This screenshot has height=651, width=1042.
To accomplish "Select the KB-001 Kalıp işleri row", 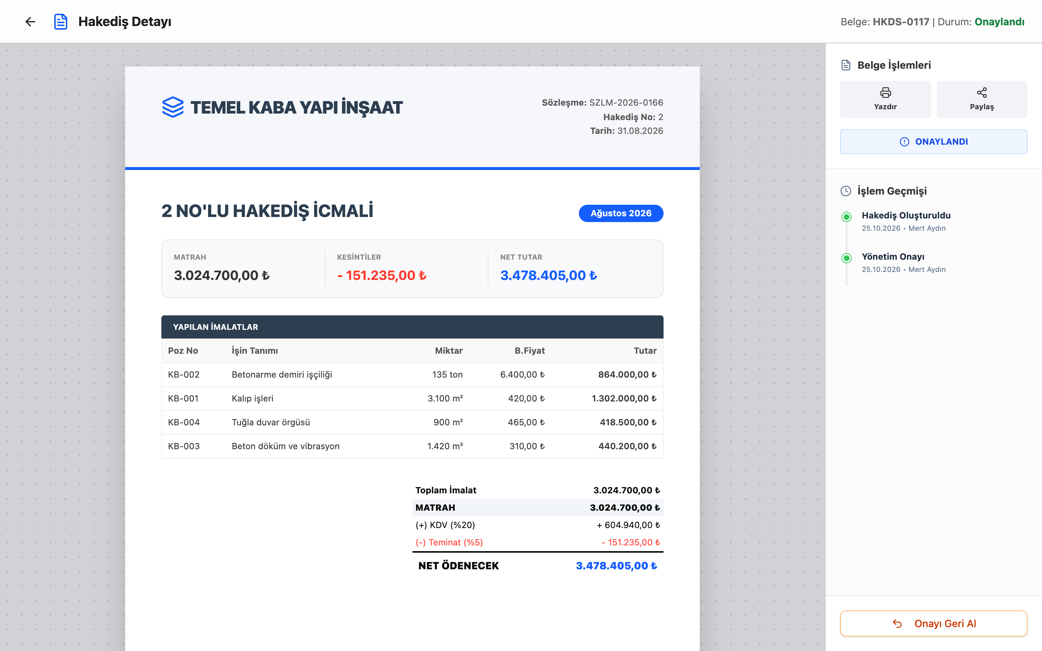I will 412,399.
